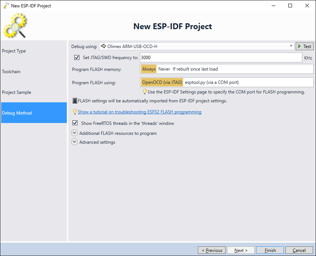The width and height of the screenshot is (316, 256).
Task: Toggle Show FreeRTOS threads checkbox
Action: 75,123
